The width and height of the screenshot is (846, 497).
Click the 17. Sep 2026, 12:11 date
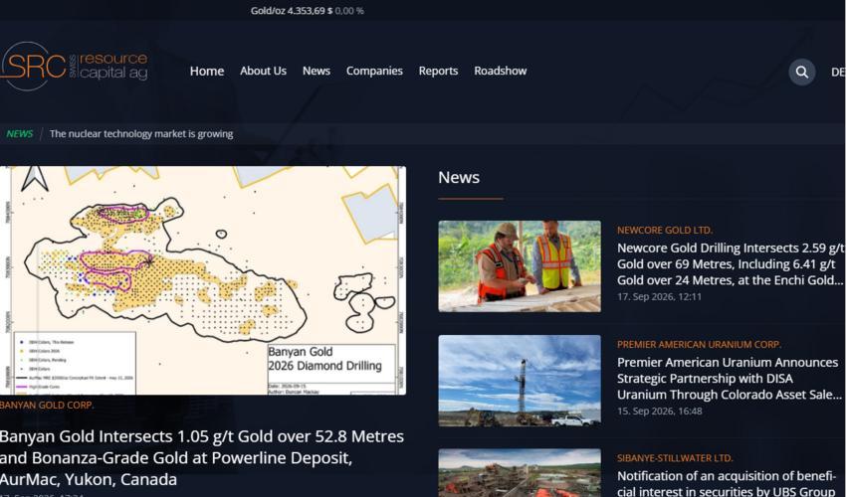coord(659,296)
